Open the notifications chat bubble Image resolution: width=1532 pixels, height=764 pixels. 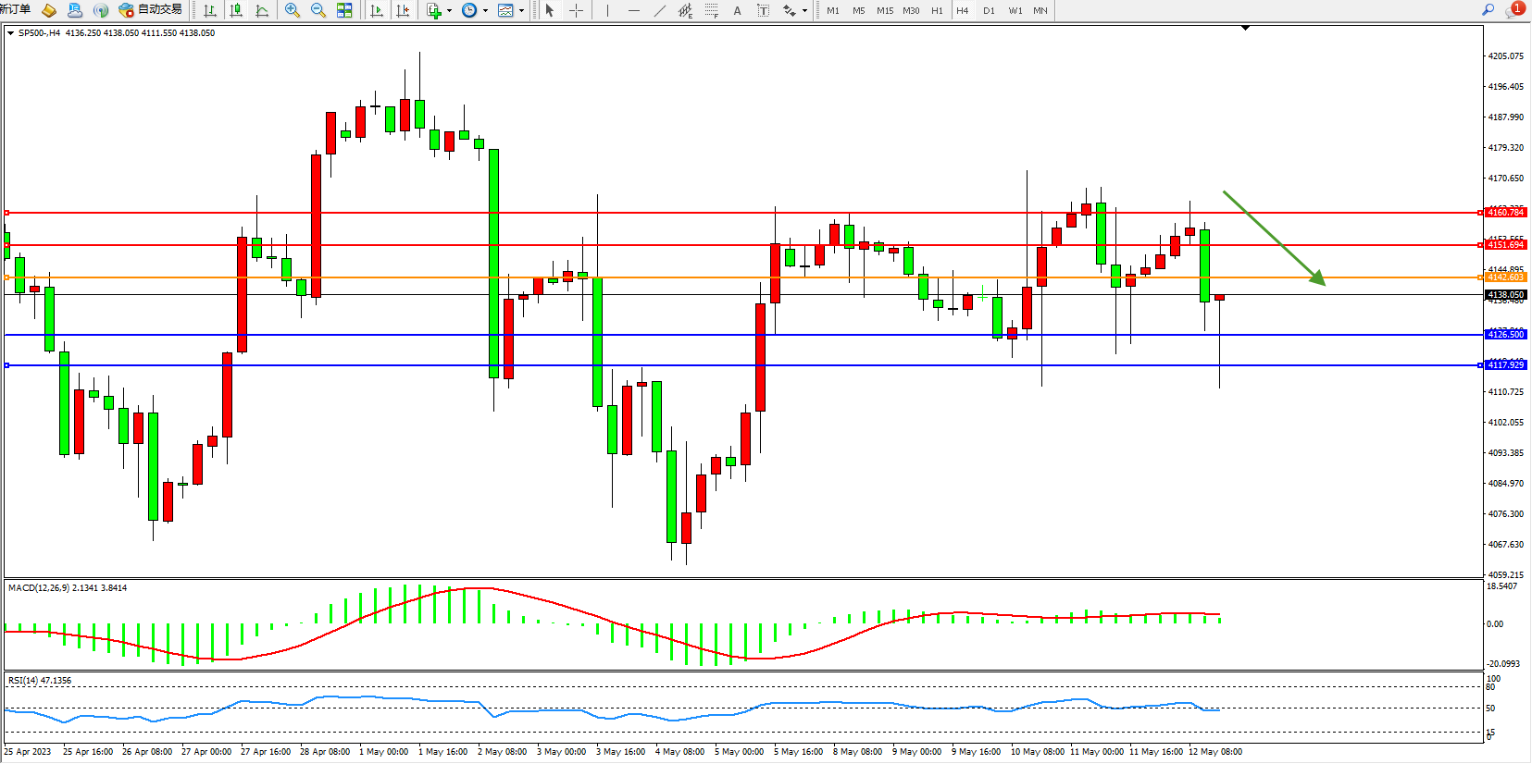tap(1514, 9)
